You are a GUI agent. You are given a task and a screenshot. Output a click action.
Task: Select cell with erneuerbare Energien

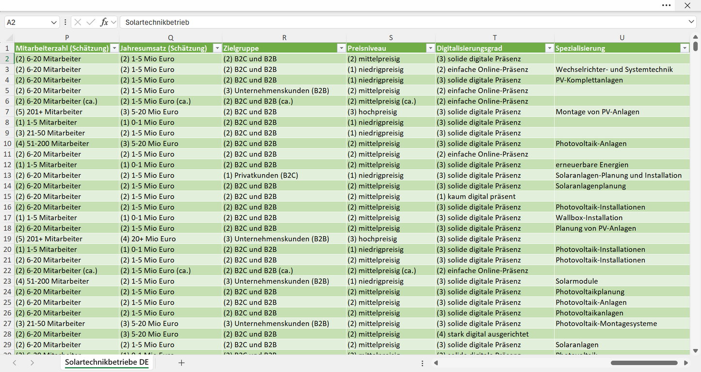pyautogui.click(x=622, y=164)
